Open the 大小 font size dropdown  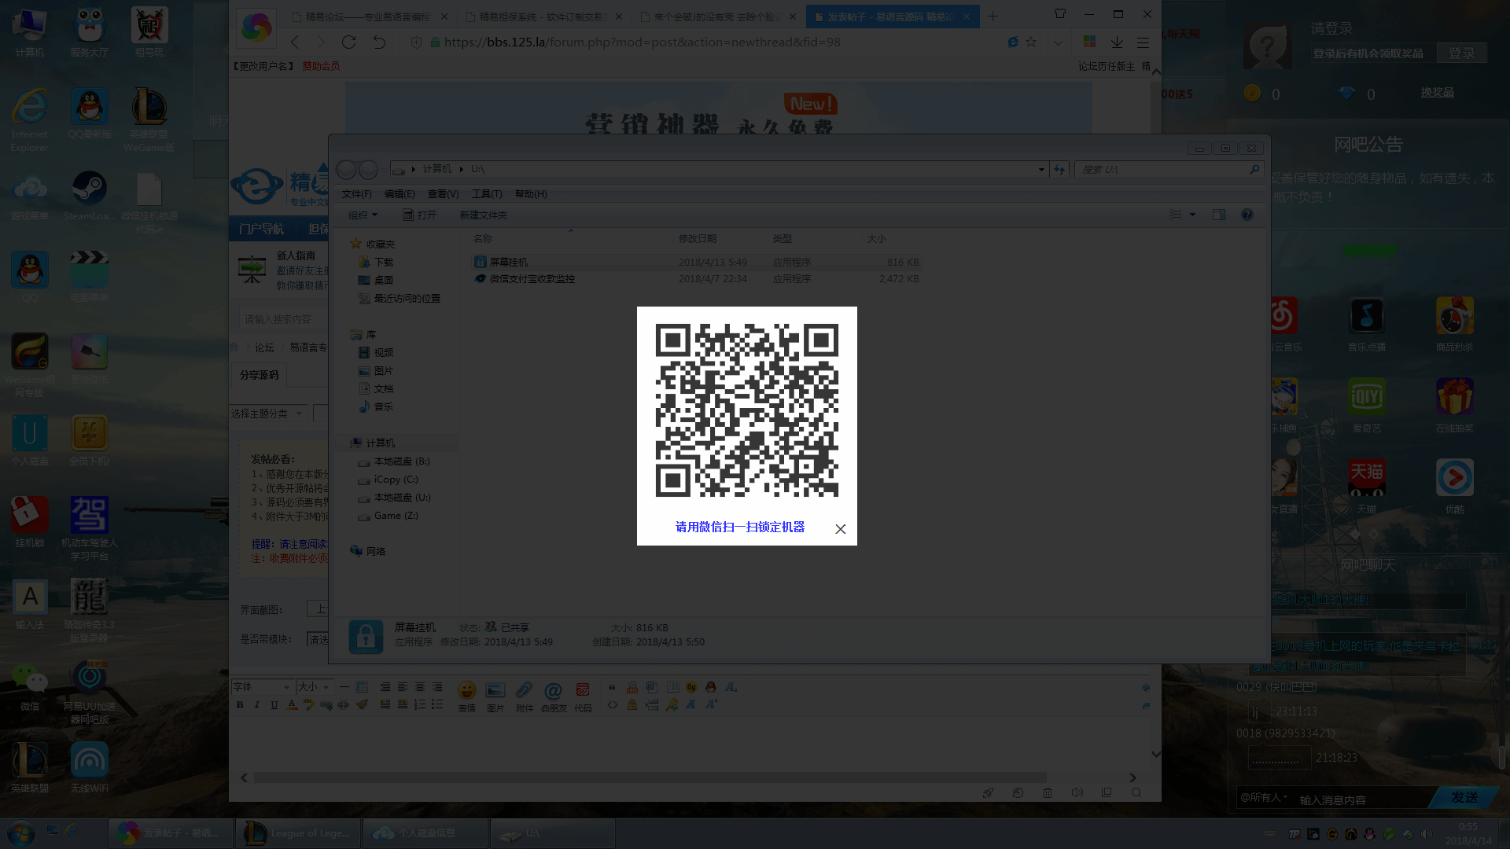point(314,687)
